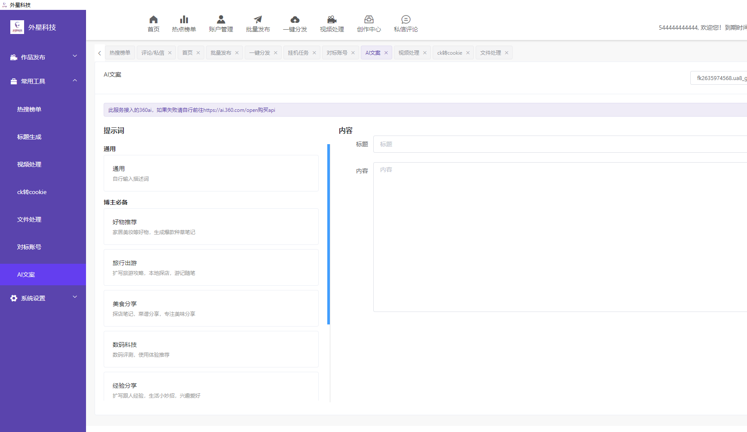Image resolution: width=747 pixels, height=432 pixels.
Task: Click the 批量发布 paper plane icon
Action: [258, 19]
